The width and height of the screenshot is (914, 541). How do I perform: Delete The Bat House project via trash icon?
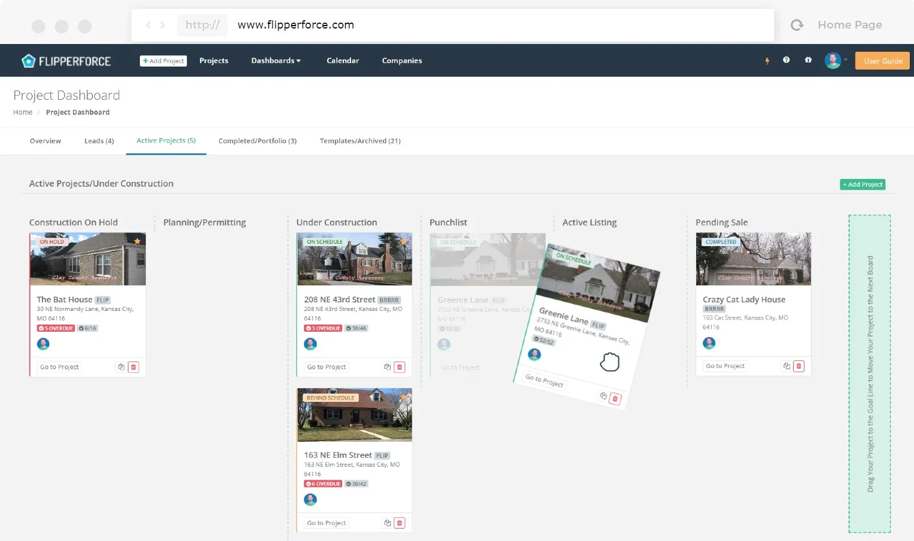coord(133,367)
